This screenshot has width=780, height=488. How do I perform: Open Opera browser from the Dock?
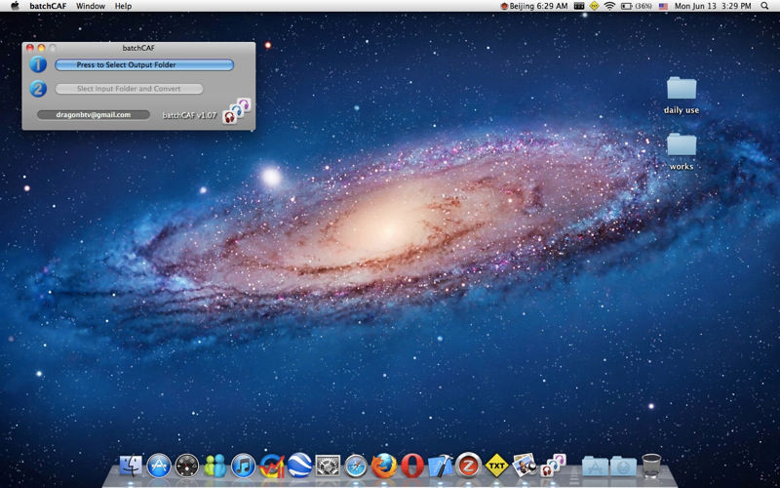(x=412, y=467)
